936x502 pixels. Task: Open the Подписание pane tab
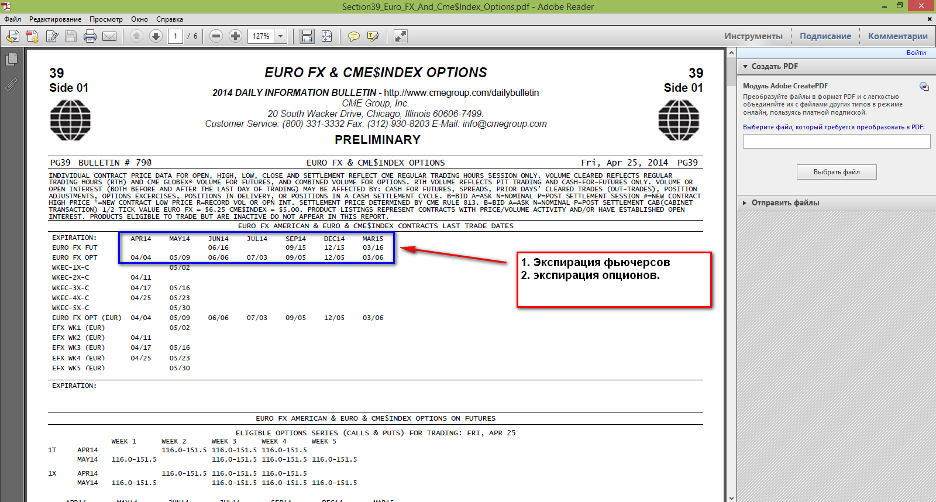coord(825,36)
